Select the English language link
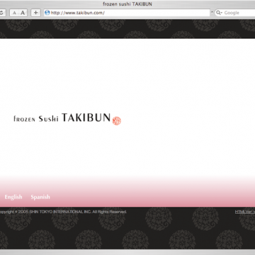The width and height of the screenshot is (255, 255). 13,197
